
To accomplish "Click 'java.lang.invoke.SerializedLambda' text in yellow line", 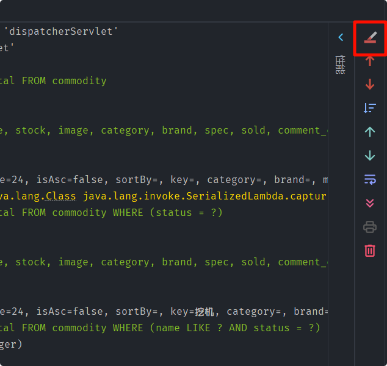I will click(x=183, y=196).
